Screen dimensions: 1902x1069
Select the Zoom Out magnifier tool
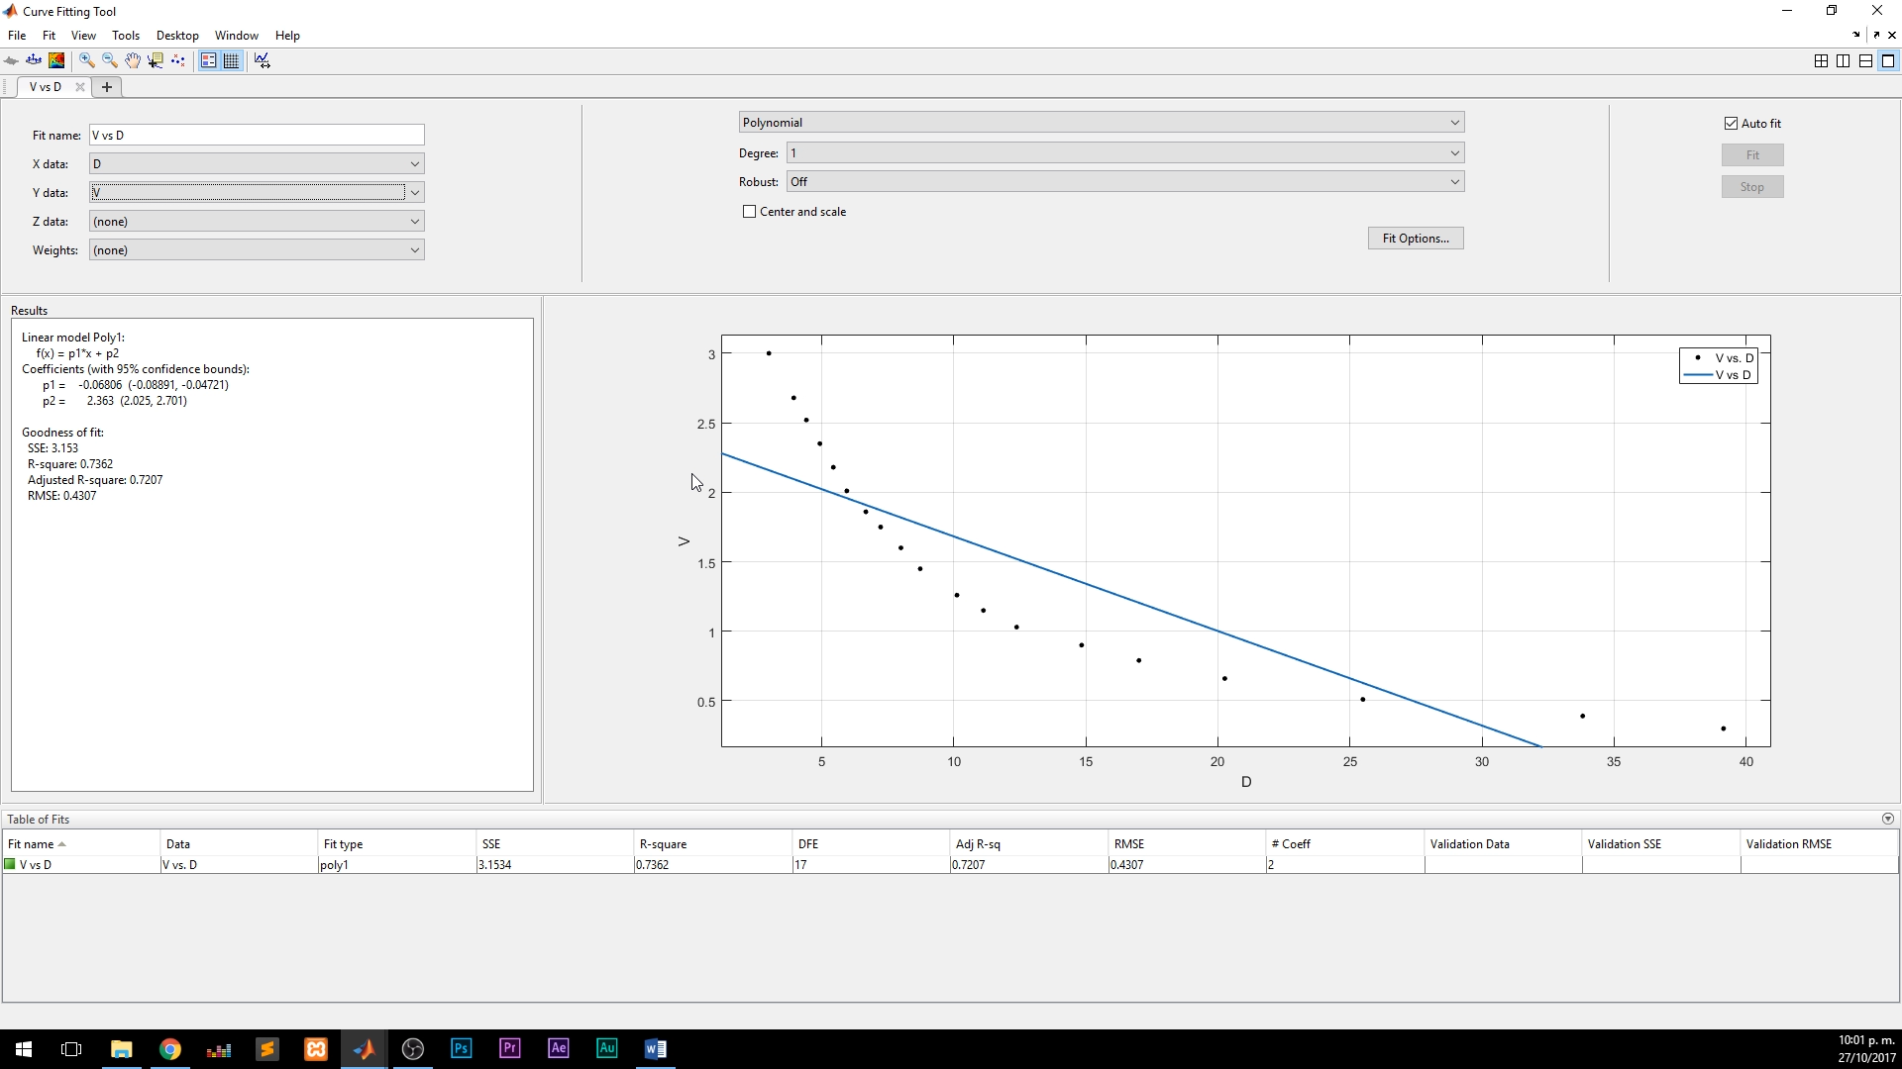(110, 60)
